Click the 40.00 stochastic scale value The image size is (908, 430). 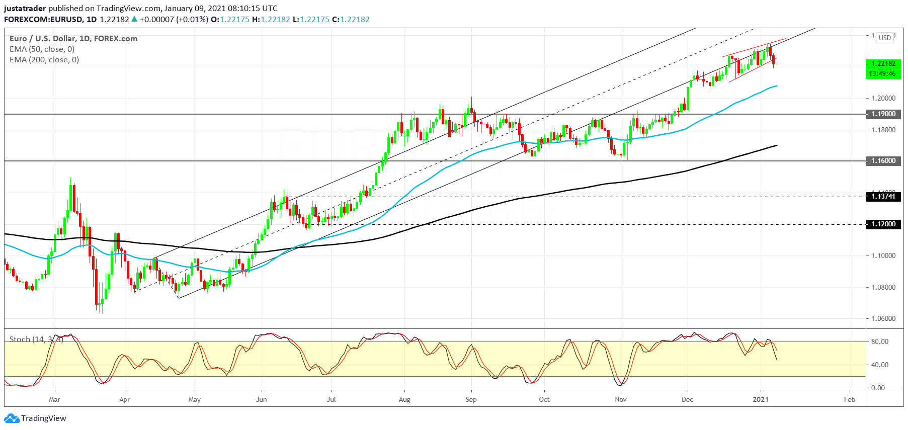[x=880, y=365]
